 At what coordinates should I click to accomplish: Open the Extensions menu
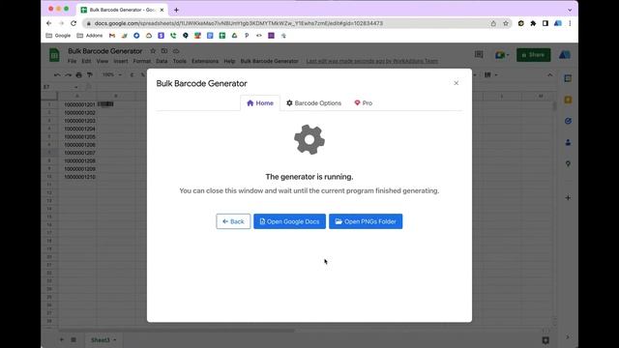[205, 61]
